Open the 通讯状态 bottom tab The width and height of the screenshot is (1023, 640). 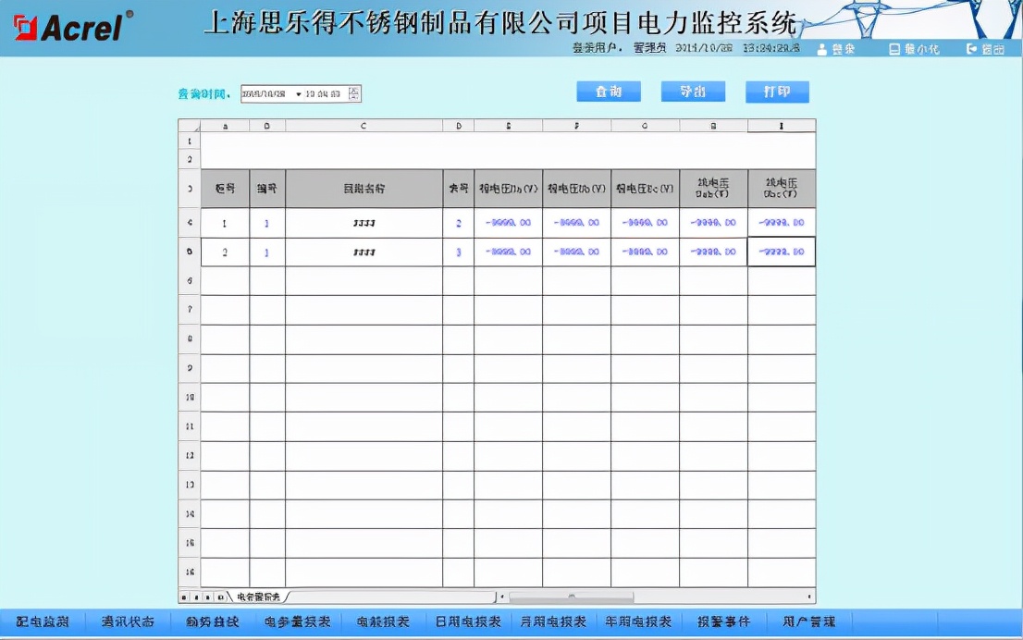(128, 622)
